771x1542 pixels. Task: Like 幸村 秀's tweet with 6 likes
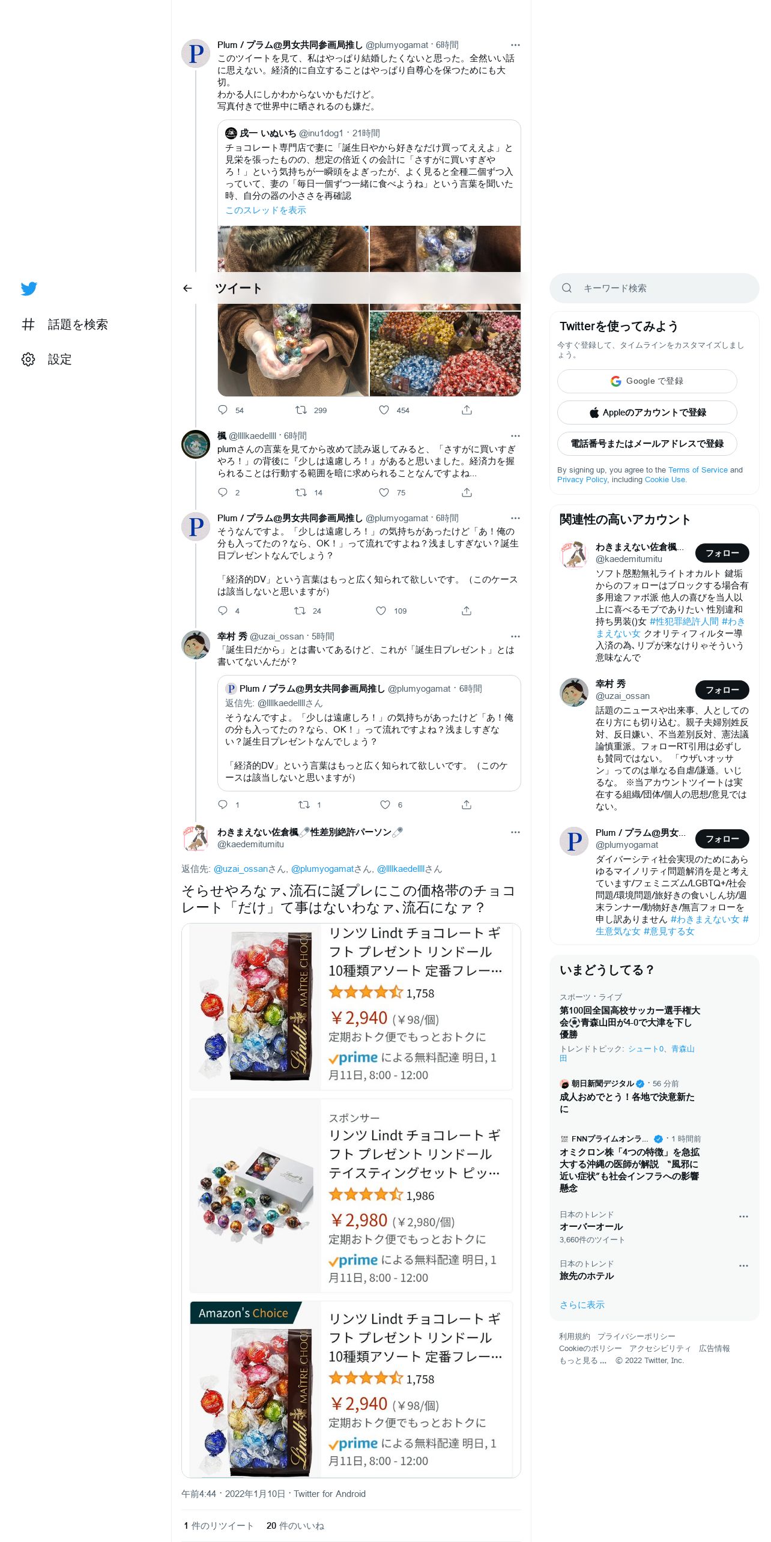click(385, 805)
